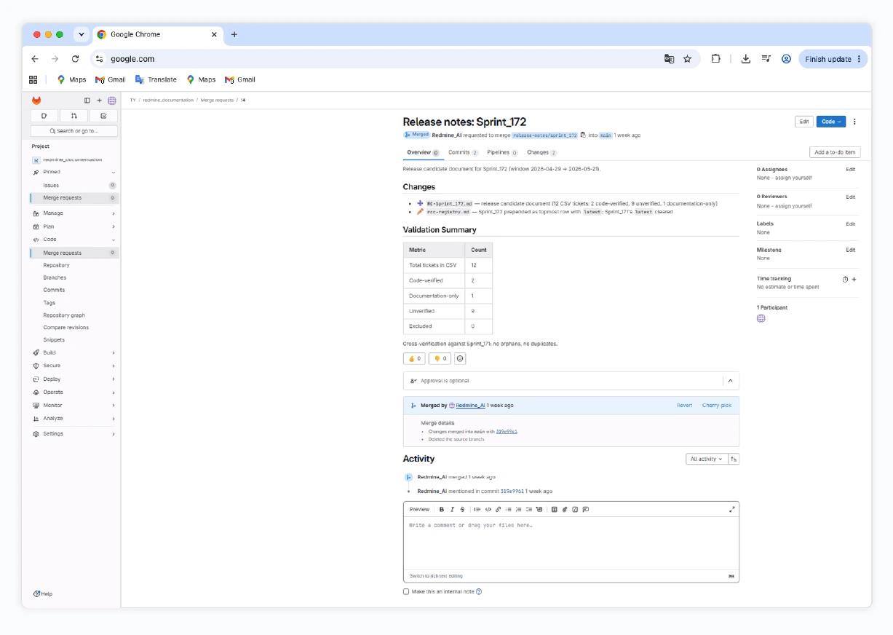The image size is (893, 635).
Task: Collapse the Approval is optional section
Action: [730, 380]
